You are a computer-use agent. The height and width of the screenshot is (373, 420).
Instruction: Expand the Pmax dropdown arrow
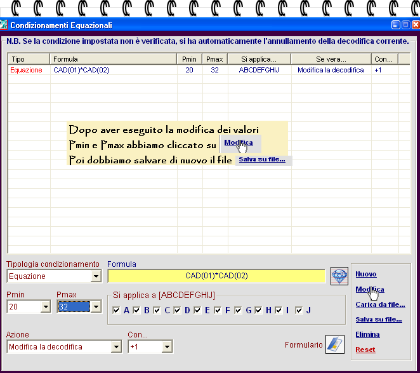point(96,306)
